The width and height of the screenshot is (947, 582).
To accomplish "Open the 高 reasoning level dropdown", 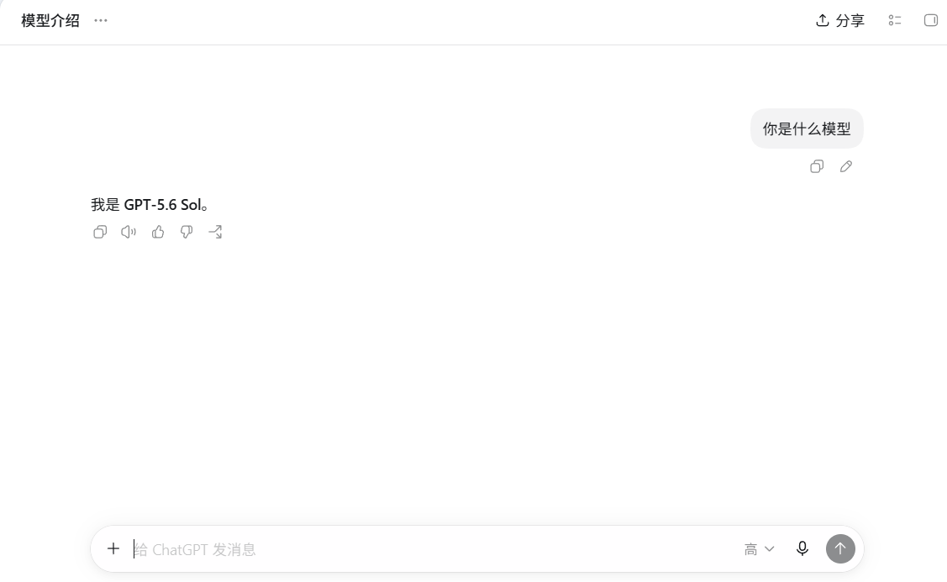I will [759, 549].
